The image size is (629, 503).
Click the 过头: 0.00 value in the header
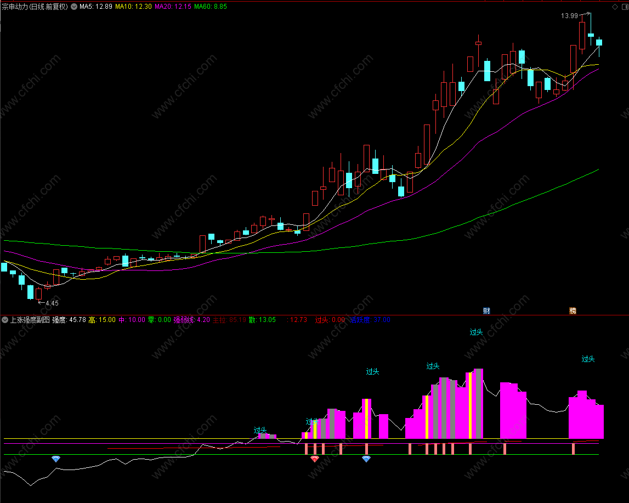[330, 320]
